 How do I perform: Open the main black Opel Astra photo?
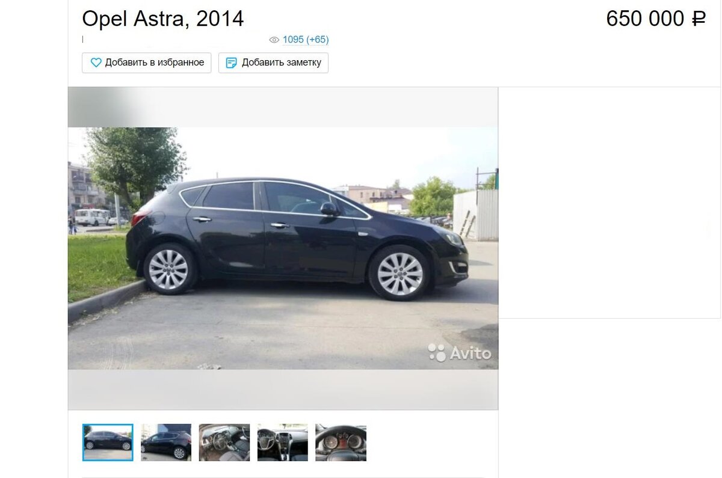point(283,248)
